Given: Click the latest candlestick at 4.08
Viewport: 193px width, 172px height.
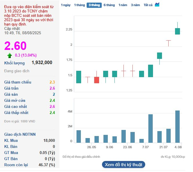Looking at the screenshot, I should (x=177, y=31).
